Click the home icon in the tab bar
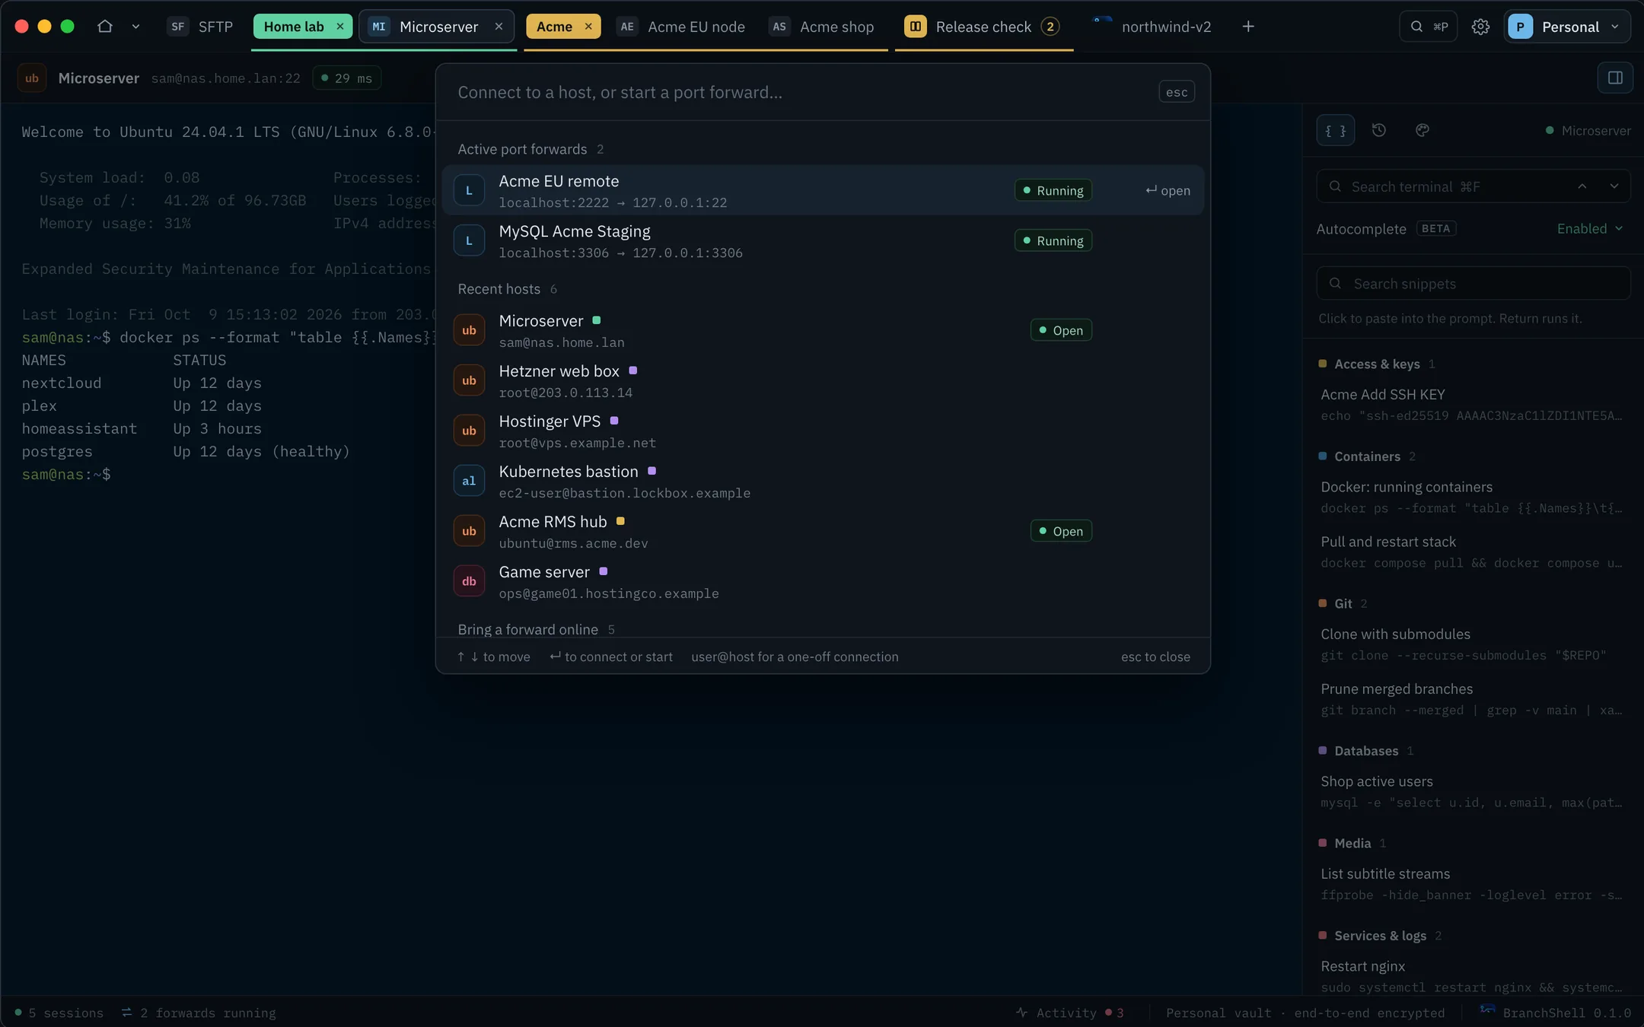 pyautogui.click(x=105, y=27)
